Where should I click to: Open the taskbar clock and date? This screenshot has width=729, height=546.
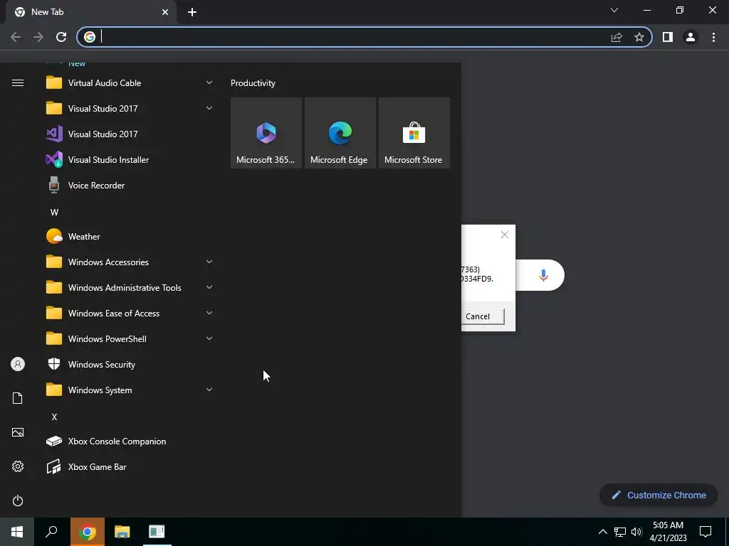tap(668, 532)
